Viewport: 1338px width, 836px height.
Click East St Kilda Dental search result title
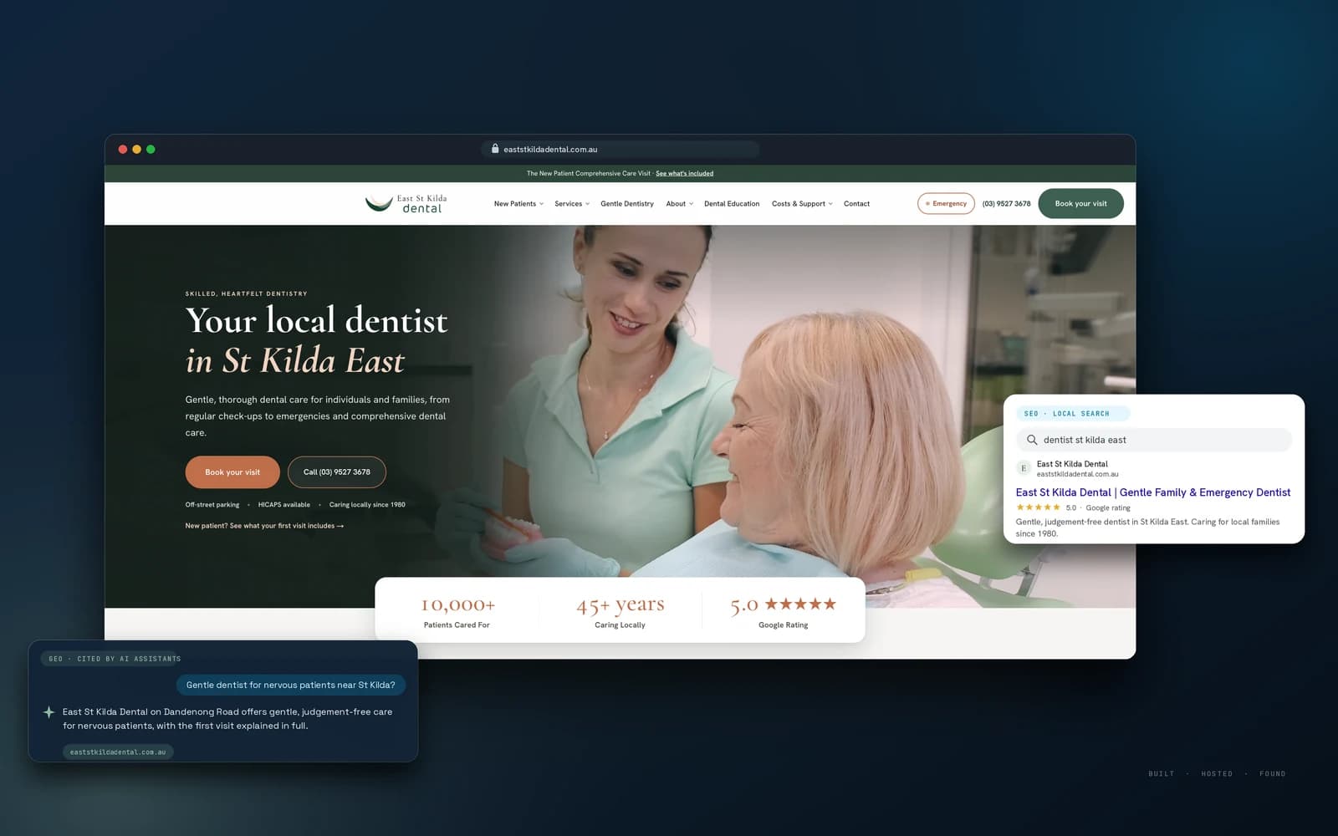click(x=1152, y=492)
